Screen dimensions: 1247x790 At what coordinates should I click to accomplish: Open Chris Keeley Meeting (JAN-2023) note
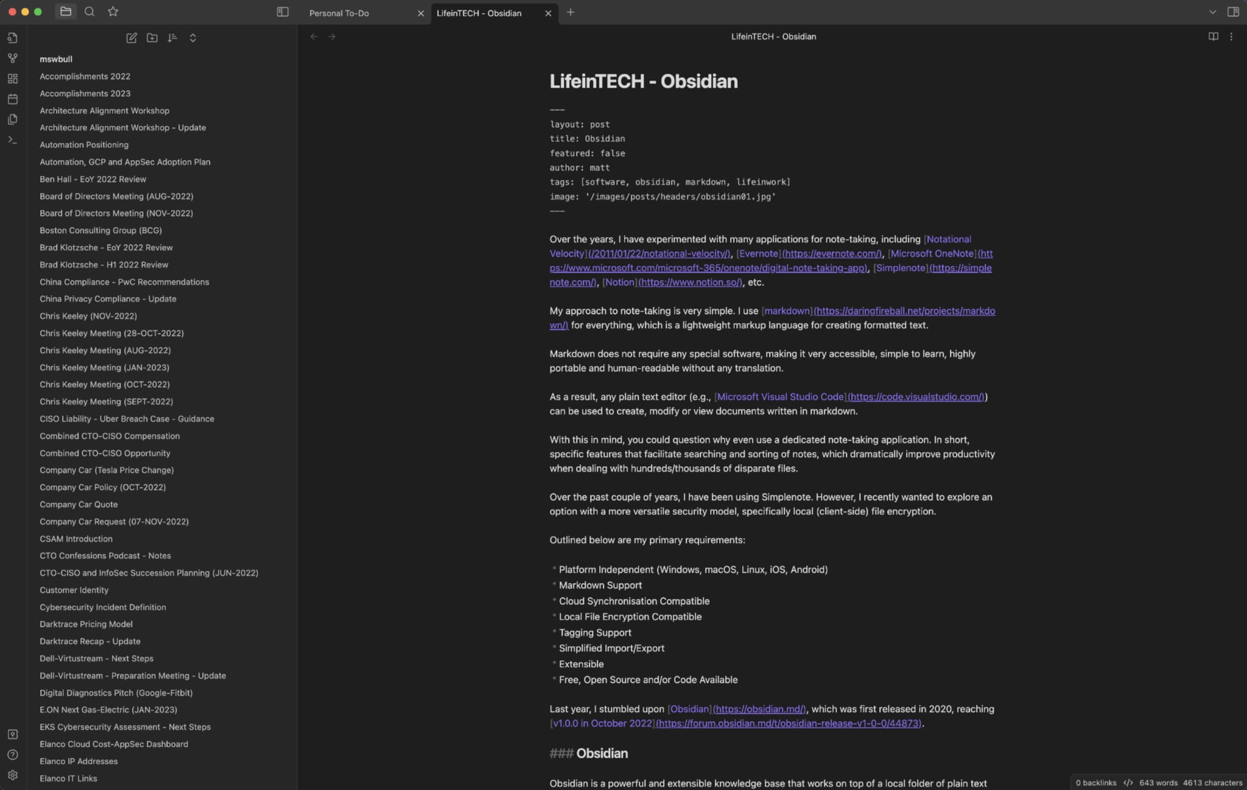coord(105,368)
